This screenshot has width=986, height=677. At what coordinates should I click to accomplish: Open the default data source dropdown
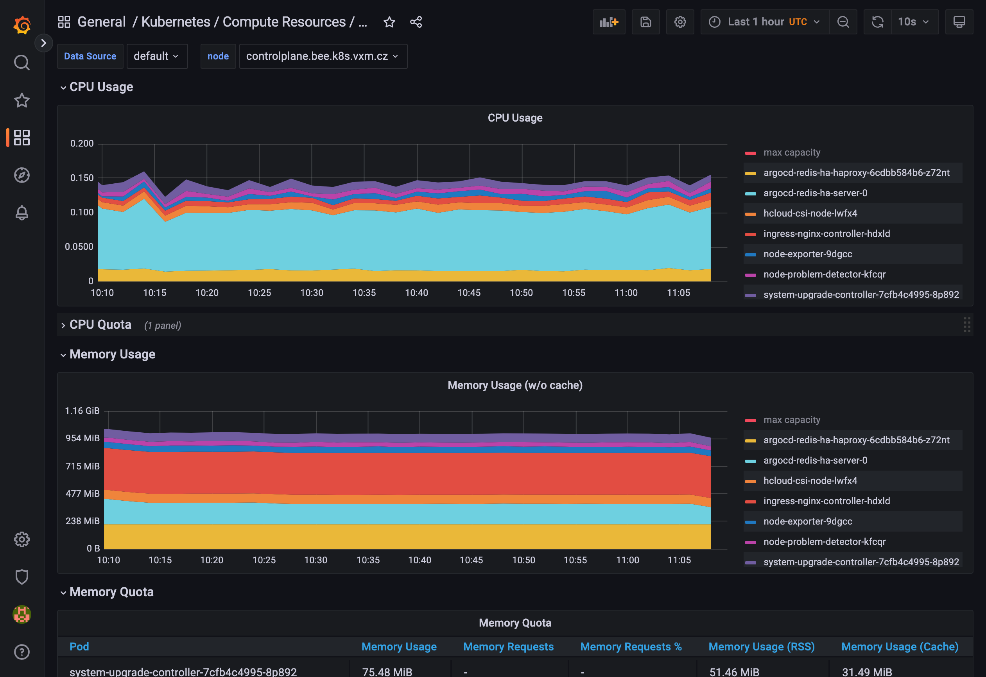click(x=156, y=56)
